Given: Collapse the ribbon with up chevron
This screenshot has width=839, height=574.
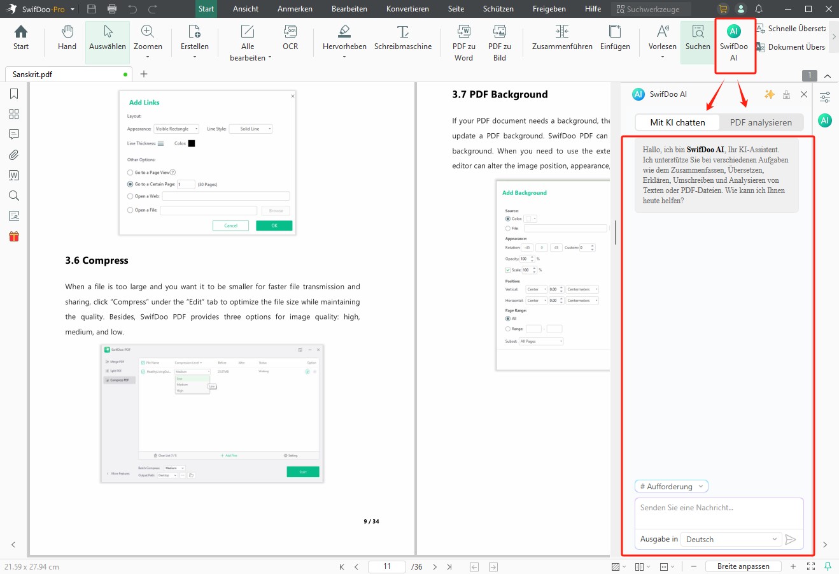Looking at the screenshot, I should [x=828, y=76].
